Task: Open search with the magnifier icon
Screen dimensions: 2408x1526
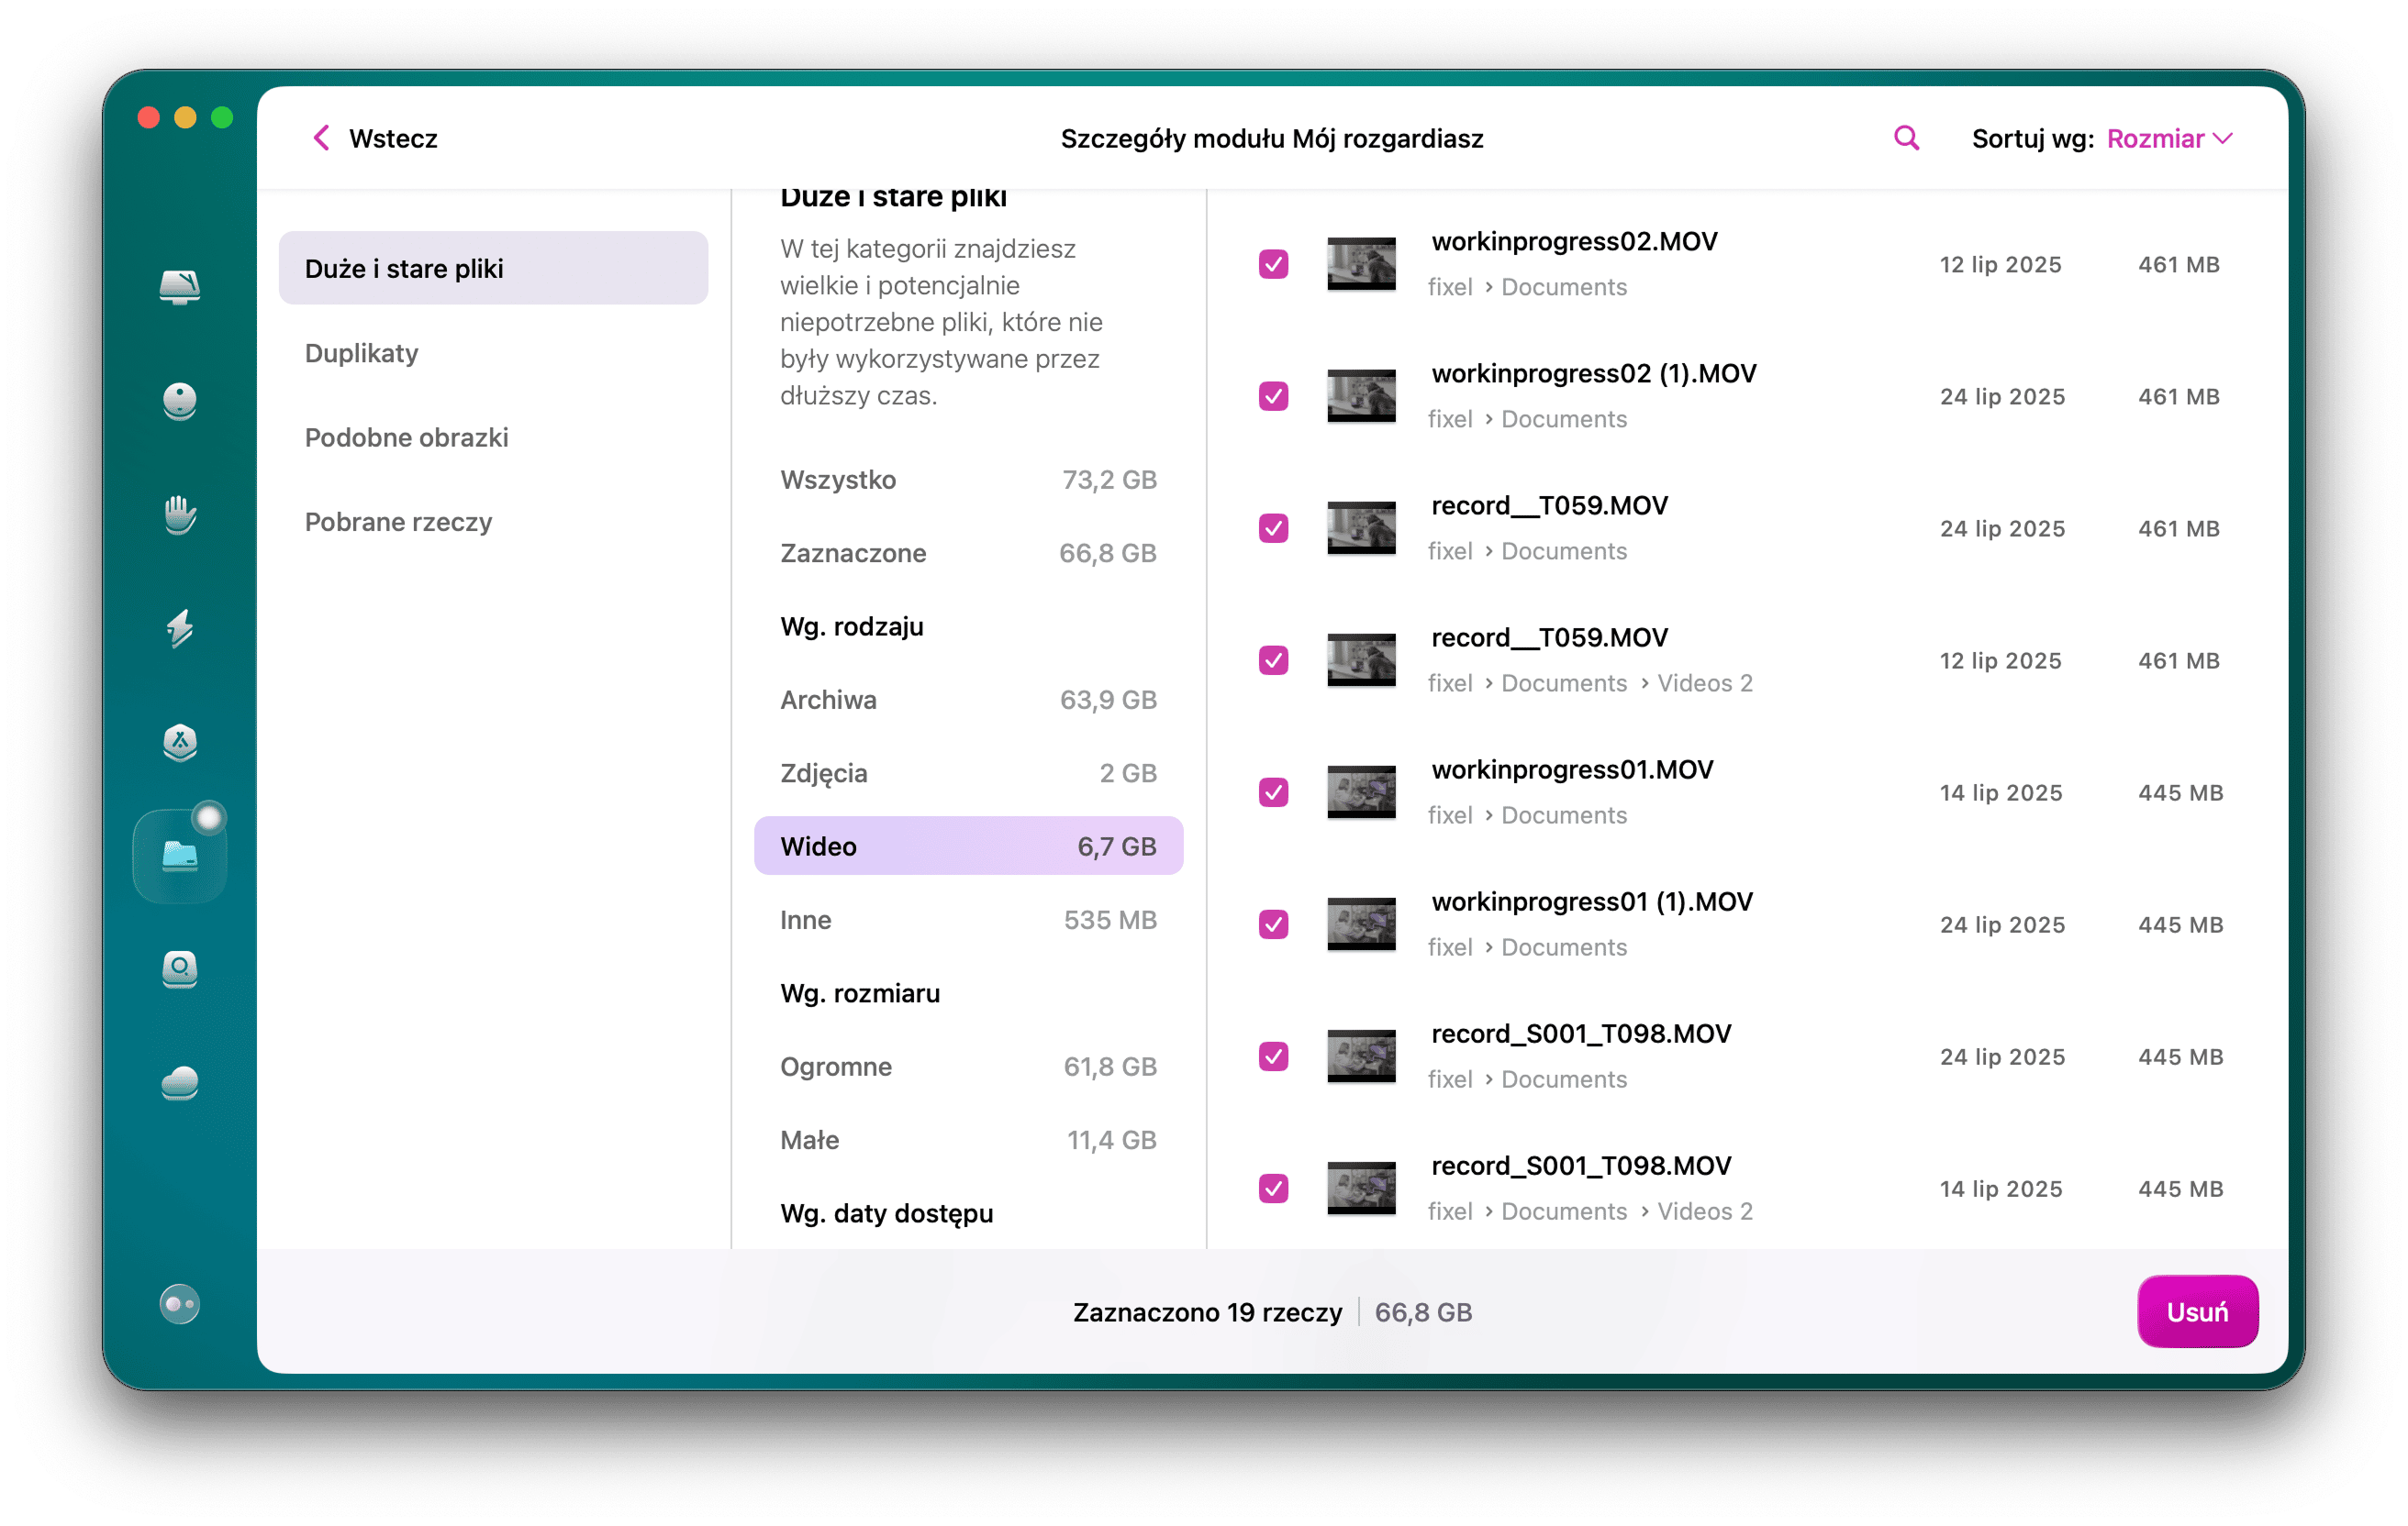Action: click(1906, 138)
